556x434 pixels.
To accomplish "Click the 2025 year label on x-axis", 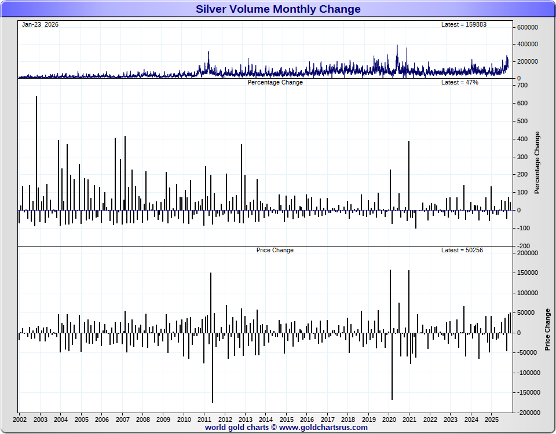I will (492, 420).
